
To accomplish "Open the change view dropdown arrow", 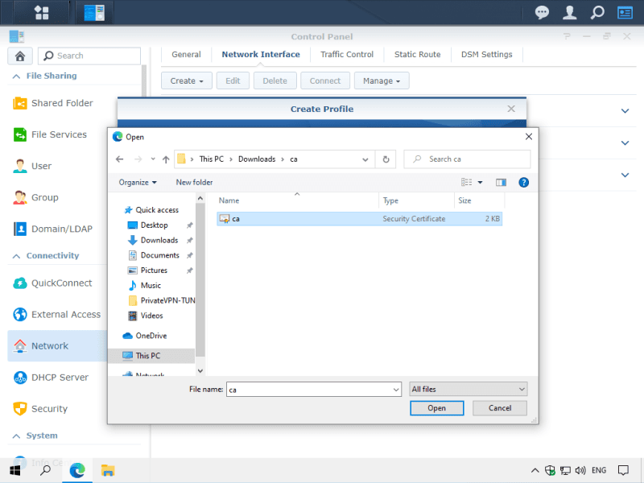I will tap(481, 183).
